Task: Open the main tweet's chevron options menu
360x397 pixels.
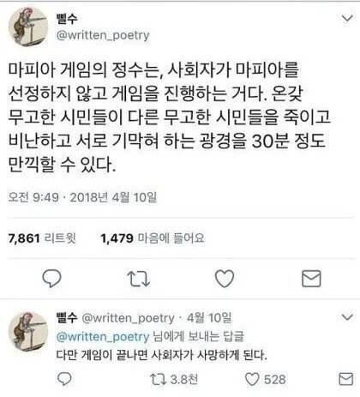Action: (x=347, y=18)
